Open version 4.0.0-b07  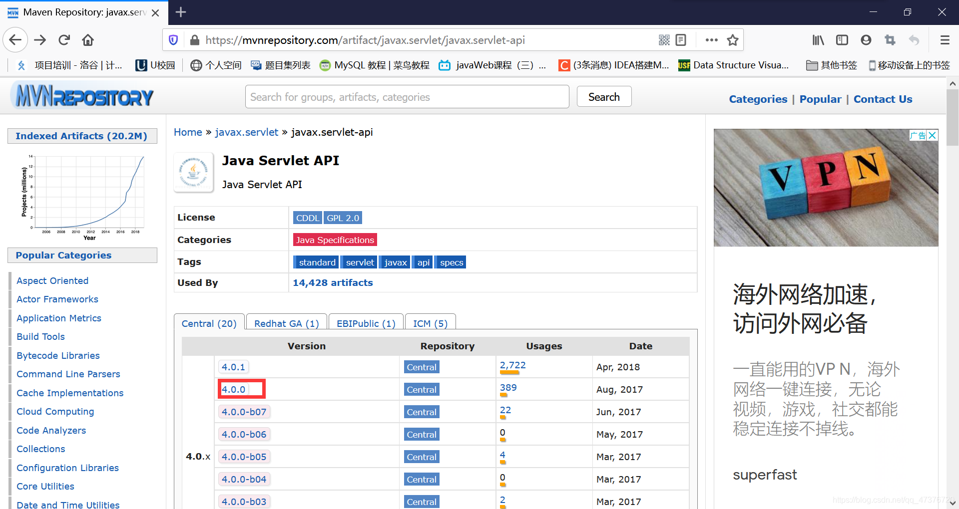pos(244,412)
